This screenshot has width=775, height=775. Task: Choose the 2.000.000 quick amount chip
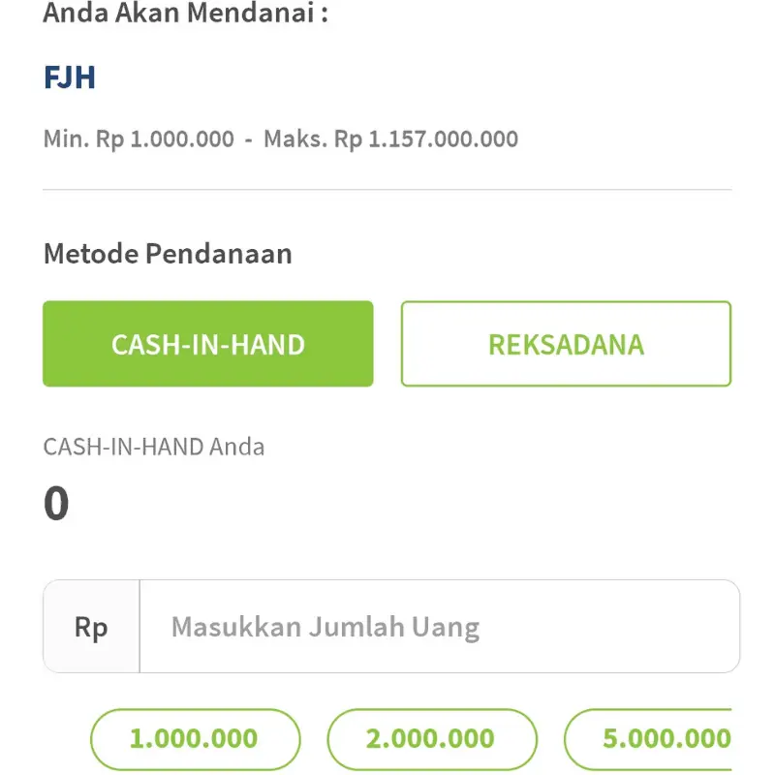pos(431,738)
